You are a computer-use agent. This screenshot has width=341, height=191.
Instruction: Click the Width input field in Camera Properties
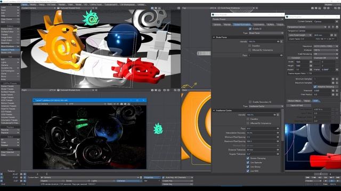[x=302, y=62]
